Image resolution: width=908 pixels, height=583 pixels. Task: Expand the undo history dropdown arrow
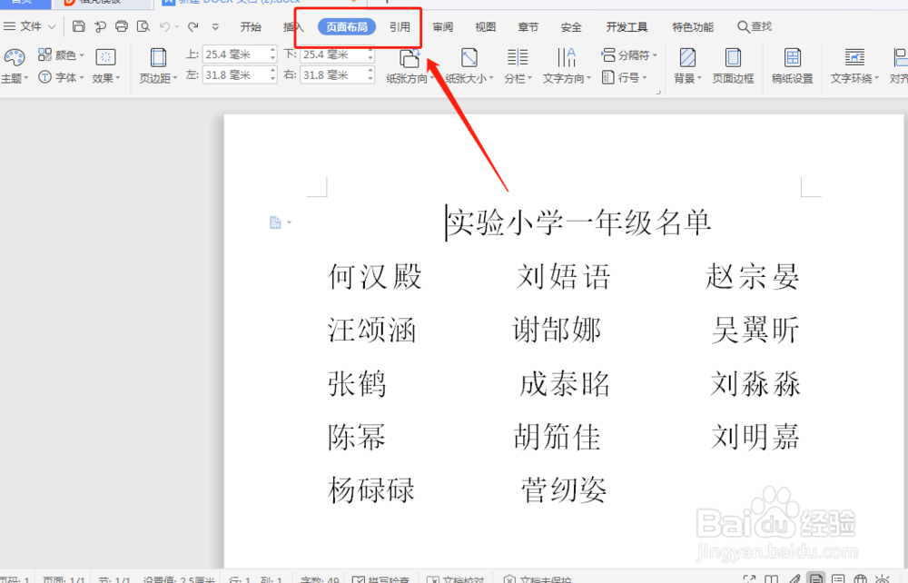click(x=177, y=27)
